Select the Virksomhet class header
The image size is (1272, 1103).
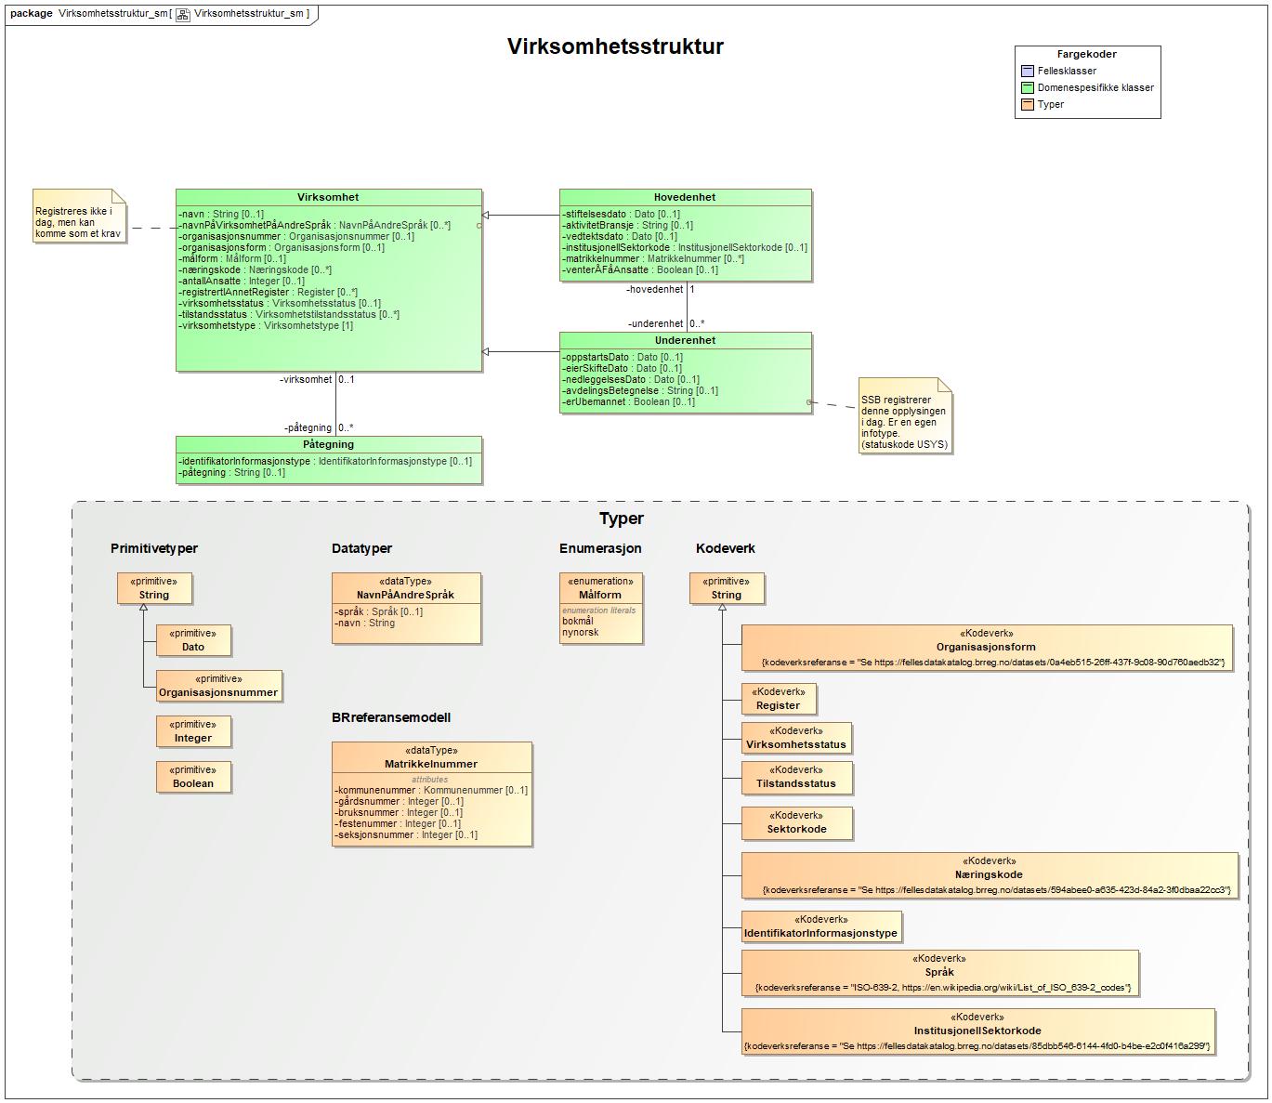(328, 197)
